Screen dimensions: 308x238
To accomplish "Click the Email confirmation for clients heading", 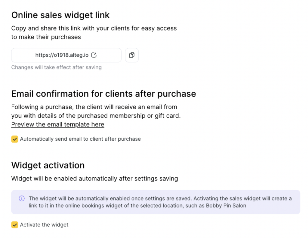I will tap(103, 94).
